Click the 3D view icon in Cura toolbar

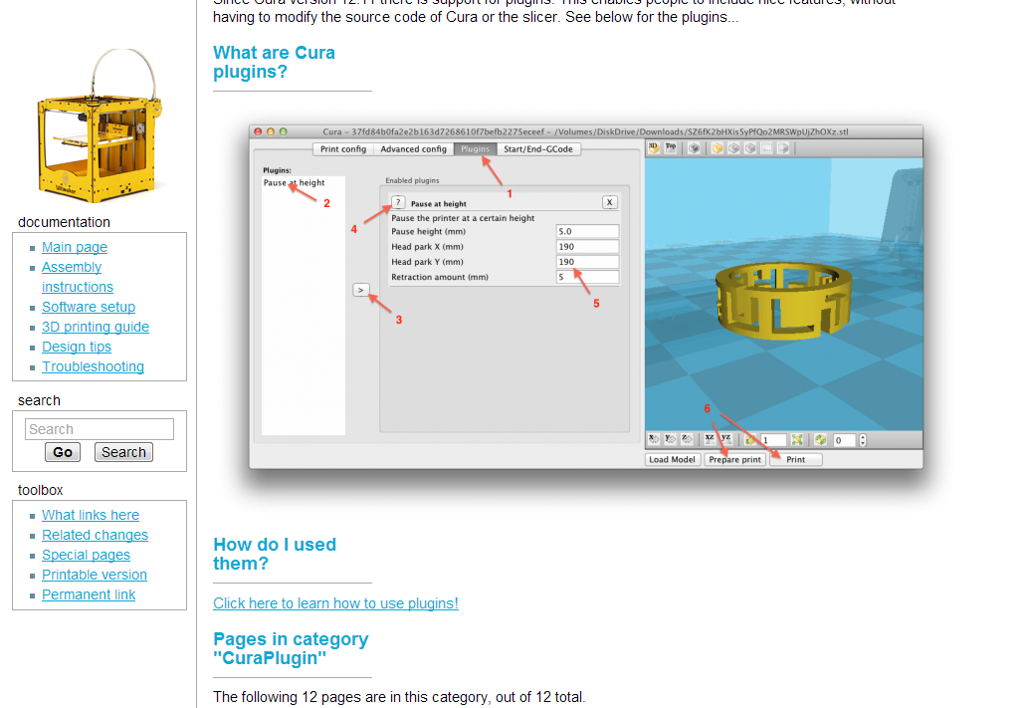(x=654, y=148)
